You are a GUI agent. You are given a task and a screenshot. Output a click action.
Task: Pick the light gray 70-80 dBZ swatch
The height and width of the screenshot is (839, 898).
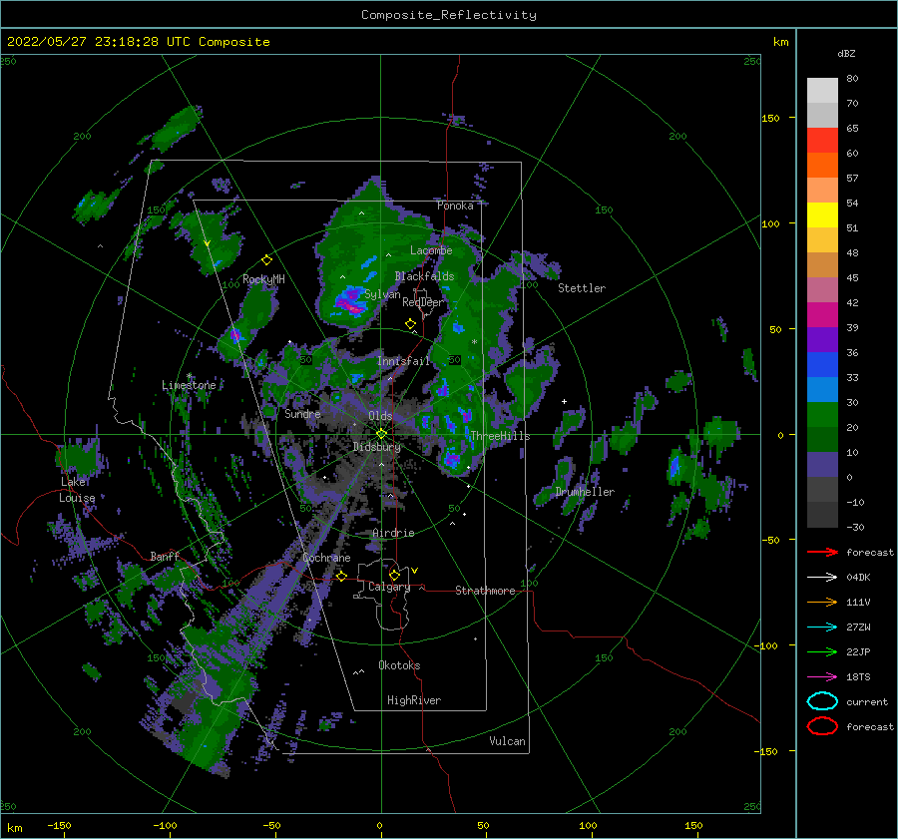click(822, 91)
